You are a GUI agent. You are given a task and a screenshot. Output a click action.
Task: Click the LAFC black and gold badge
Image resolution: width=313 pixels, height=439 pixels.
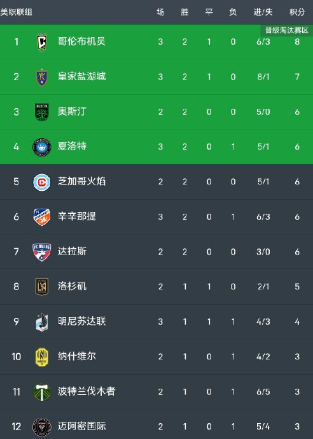tap(42, 287)
